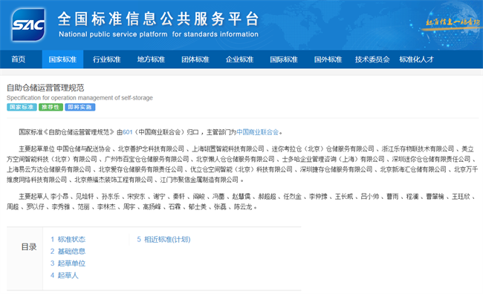Open the 技术委员会 nav item

click(x=372, y=59)
